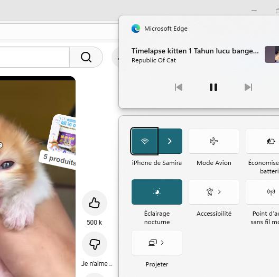The width and height of the screenshot is (279, 277).
Task: Enable Mode Avion airplane toggle
Action: click(x=214, y=141)
